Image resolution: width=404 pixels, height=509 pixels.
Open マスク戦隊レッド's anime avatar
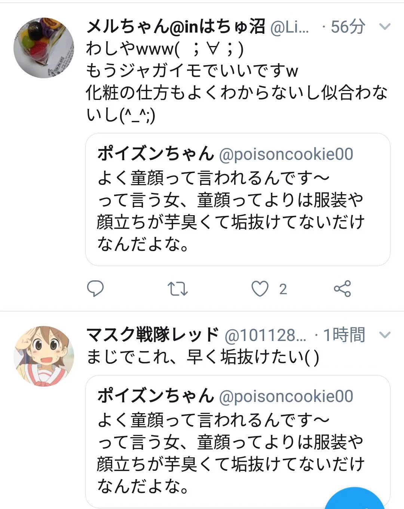pos(44,356)
